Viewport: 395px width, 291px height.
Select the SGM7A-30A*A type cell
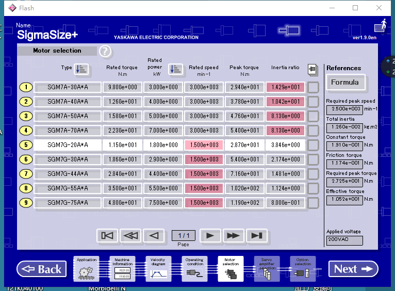pos(68,87)
